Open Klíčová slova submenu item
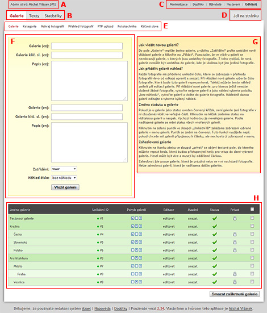Screen dimensions: 267x313 pyautogui.click(x=149, y=26)
